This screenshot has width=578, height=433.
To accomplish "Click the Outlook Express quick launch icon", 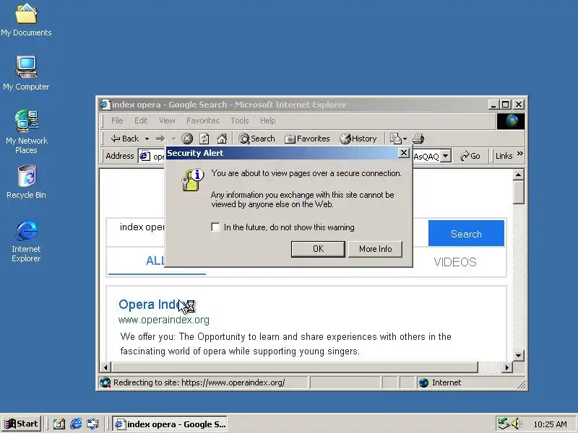I will (x=92, y=424).
